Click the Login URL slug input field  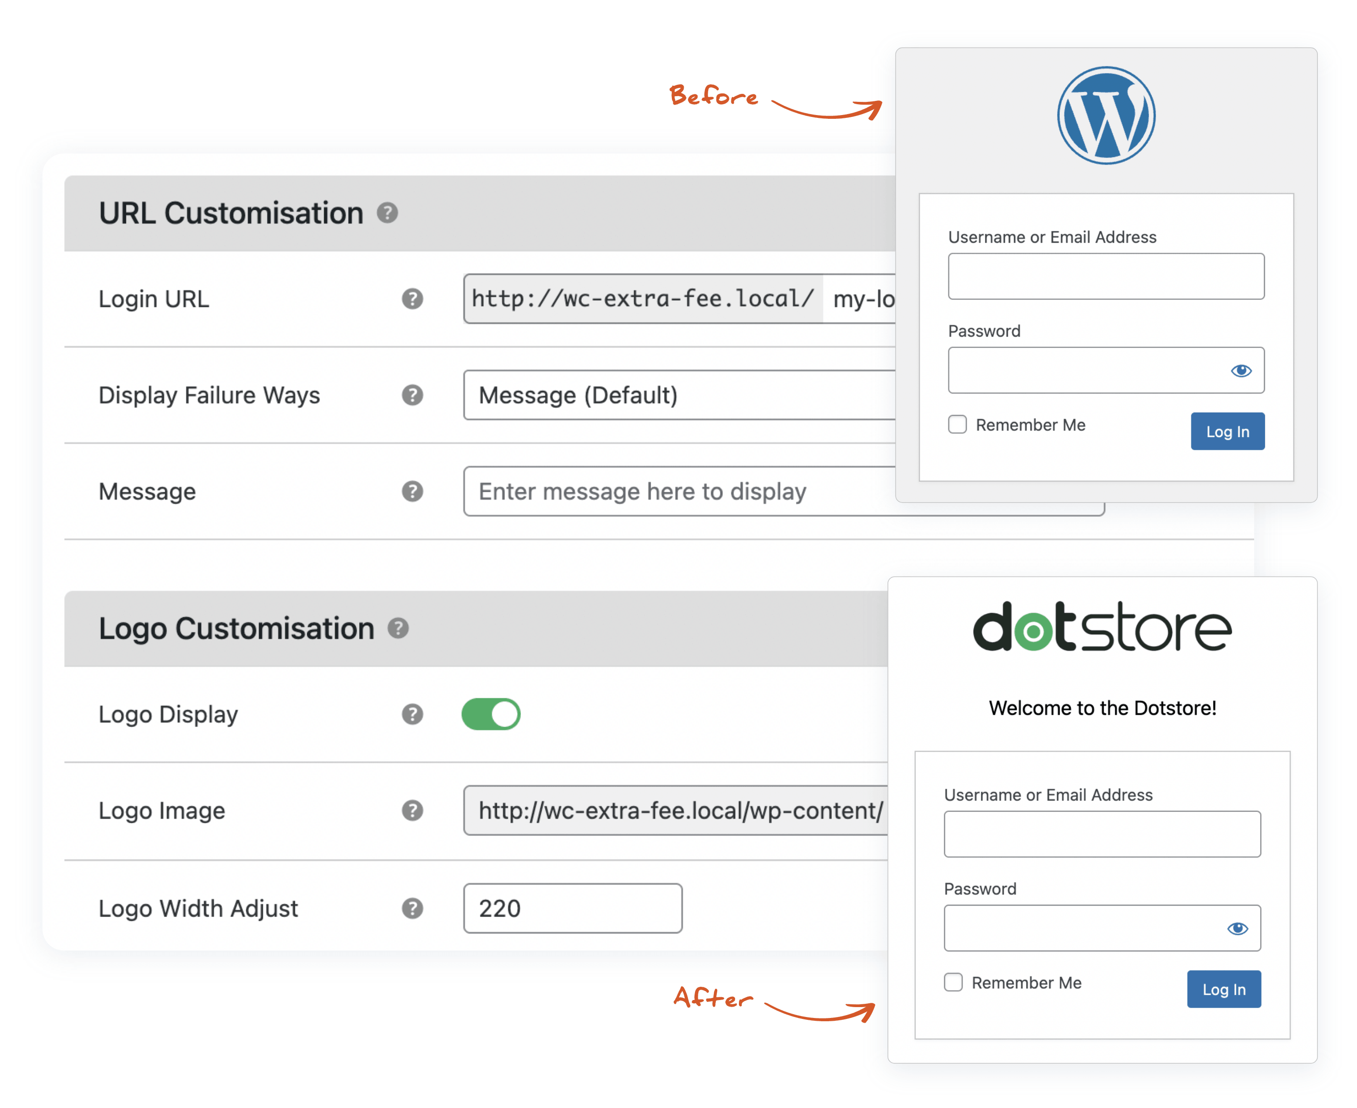860,299
